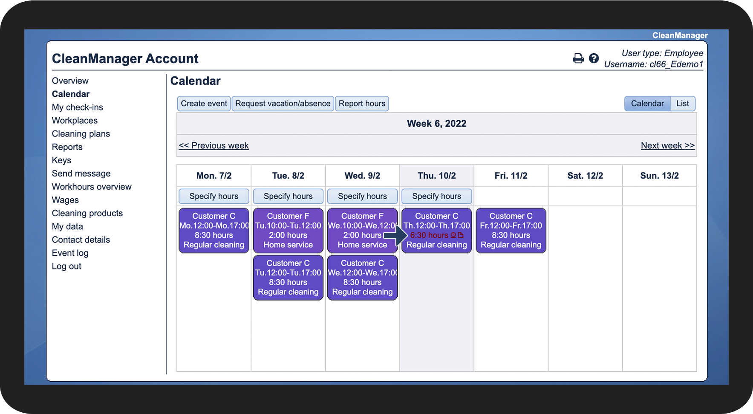Open Friday's Customer C Regular cleaning event
Screen dimensions: 753x414
511,230
